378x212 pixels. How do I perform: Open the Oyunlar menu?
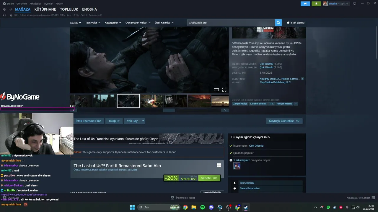48,4
